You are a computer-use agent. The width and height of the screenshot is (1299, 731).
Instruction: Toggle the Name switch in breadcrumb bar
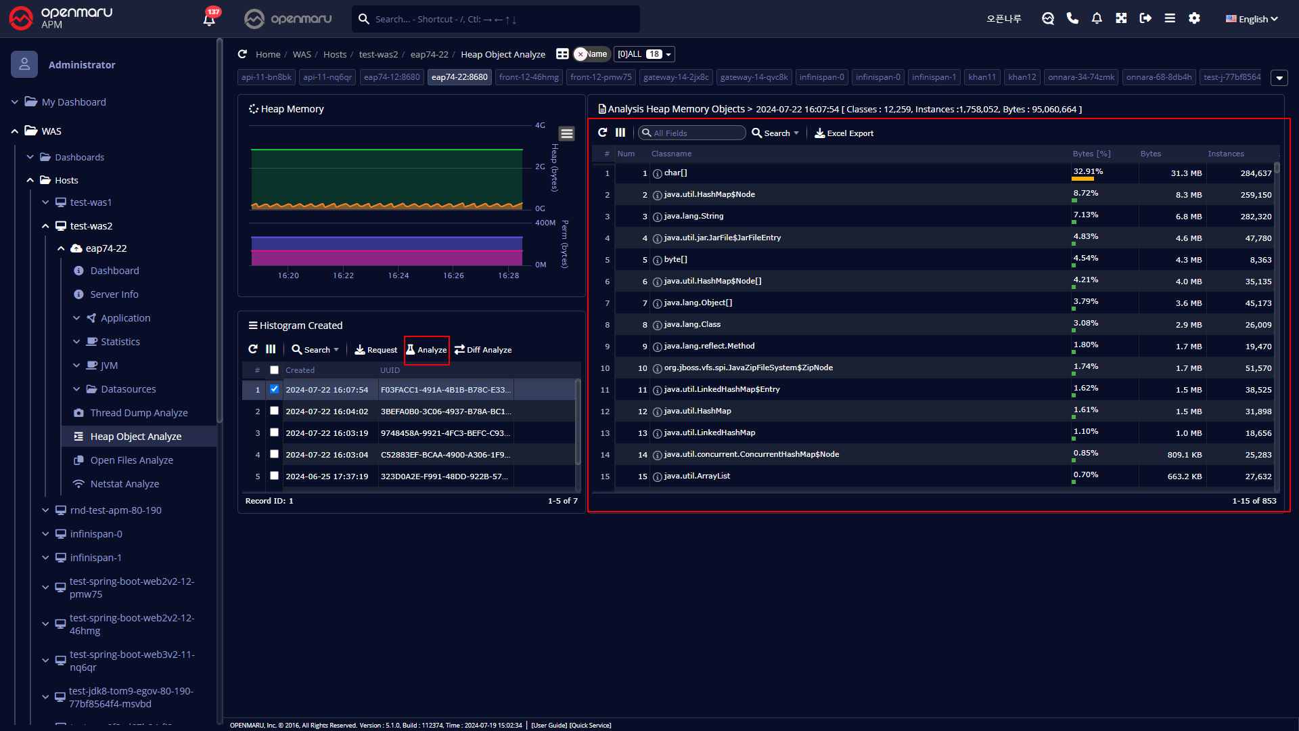coord(591,54)
